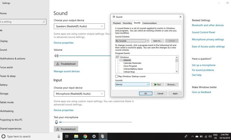Click the Sound control panel taskbar icon
This screenshot has width=231, height=140.
[x=103, y=136]
